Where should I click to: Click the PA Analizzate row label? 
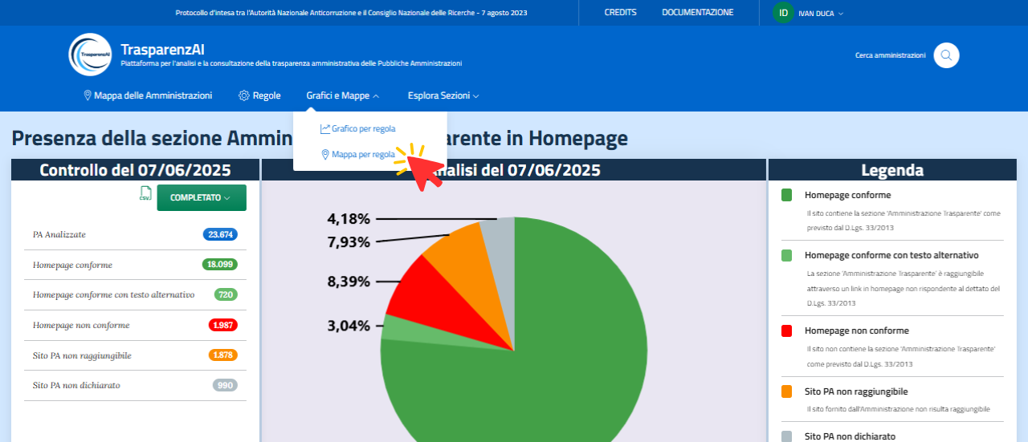point(59,234)
